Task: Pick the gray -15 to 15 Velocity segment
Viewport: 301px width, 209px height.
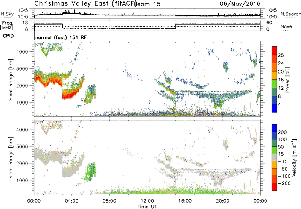Action: click(274, 158)
